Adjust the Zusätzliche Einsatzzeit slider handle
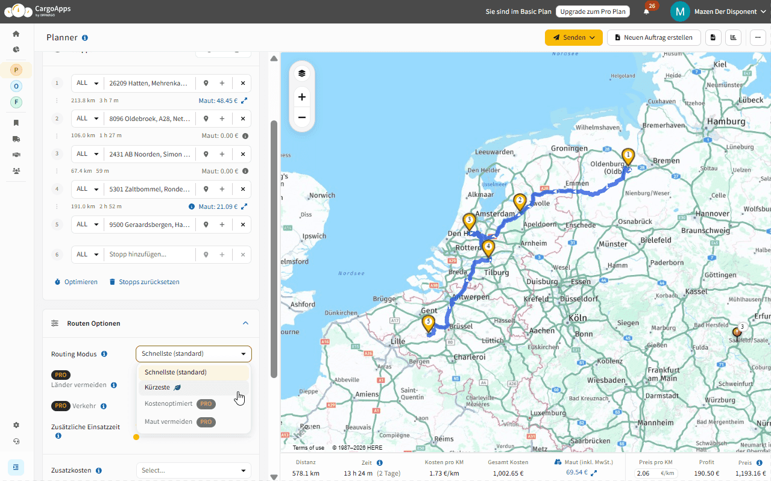Image resolution: width=771 pixels, height=481 pixels. (136, 437)
